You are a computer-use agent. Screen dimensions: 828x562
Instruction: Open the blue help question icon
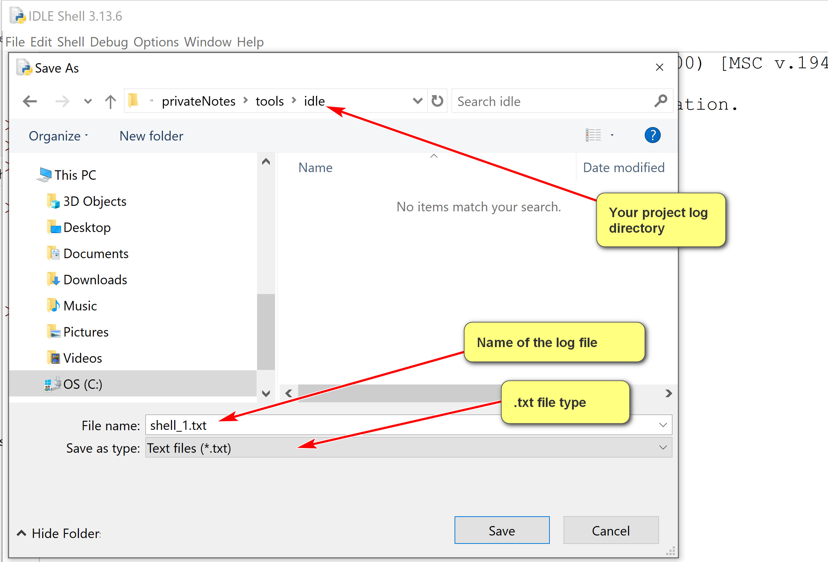pos(652,135)
